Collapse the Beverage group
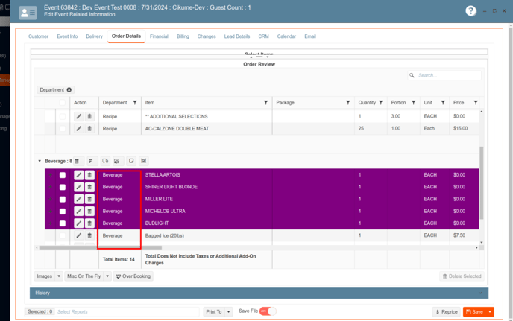Image resolution: width=513 pixels, height=321 pixels. (x=40, y=161)
